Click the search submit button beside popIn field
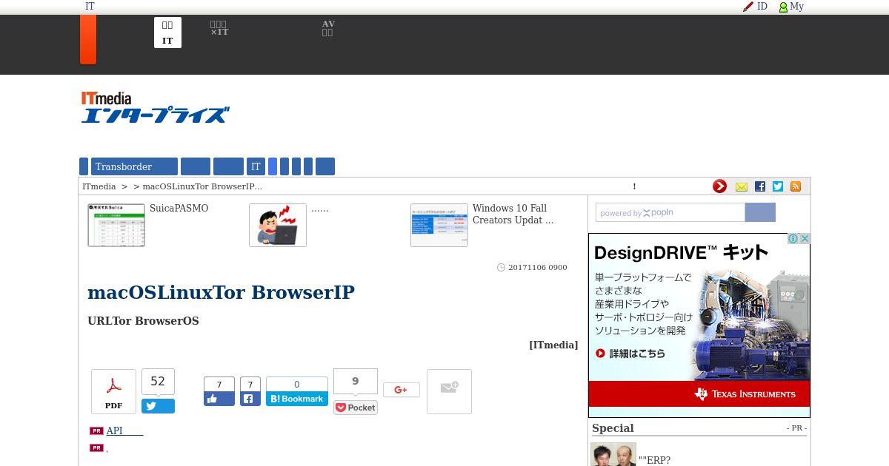This screenshot has width=889, height=466. click(x=760, y=212)
